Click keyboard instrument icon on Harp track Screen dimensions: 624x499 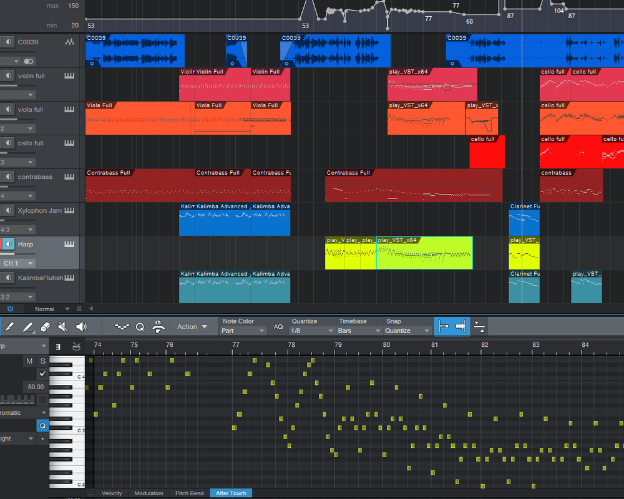(x=69, y=244)
